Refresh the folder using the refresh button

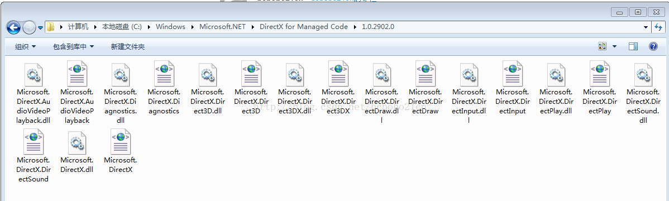tap(658, 27)
